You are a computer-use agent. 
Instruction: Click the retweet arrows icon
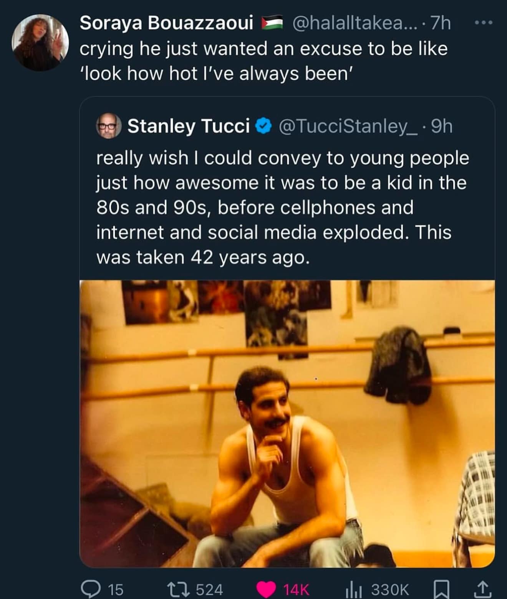coord(178,589)
